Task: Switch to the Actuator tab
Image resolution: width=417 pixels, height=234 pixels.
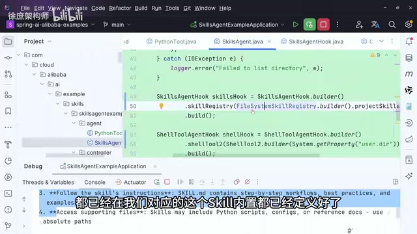Action: [130, 182]
